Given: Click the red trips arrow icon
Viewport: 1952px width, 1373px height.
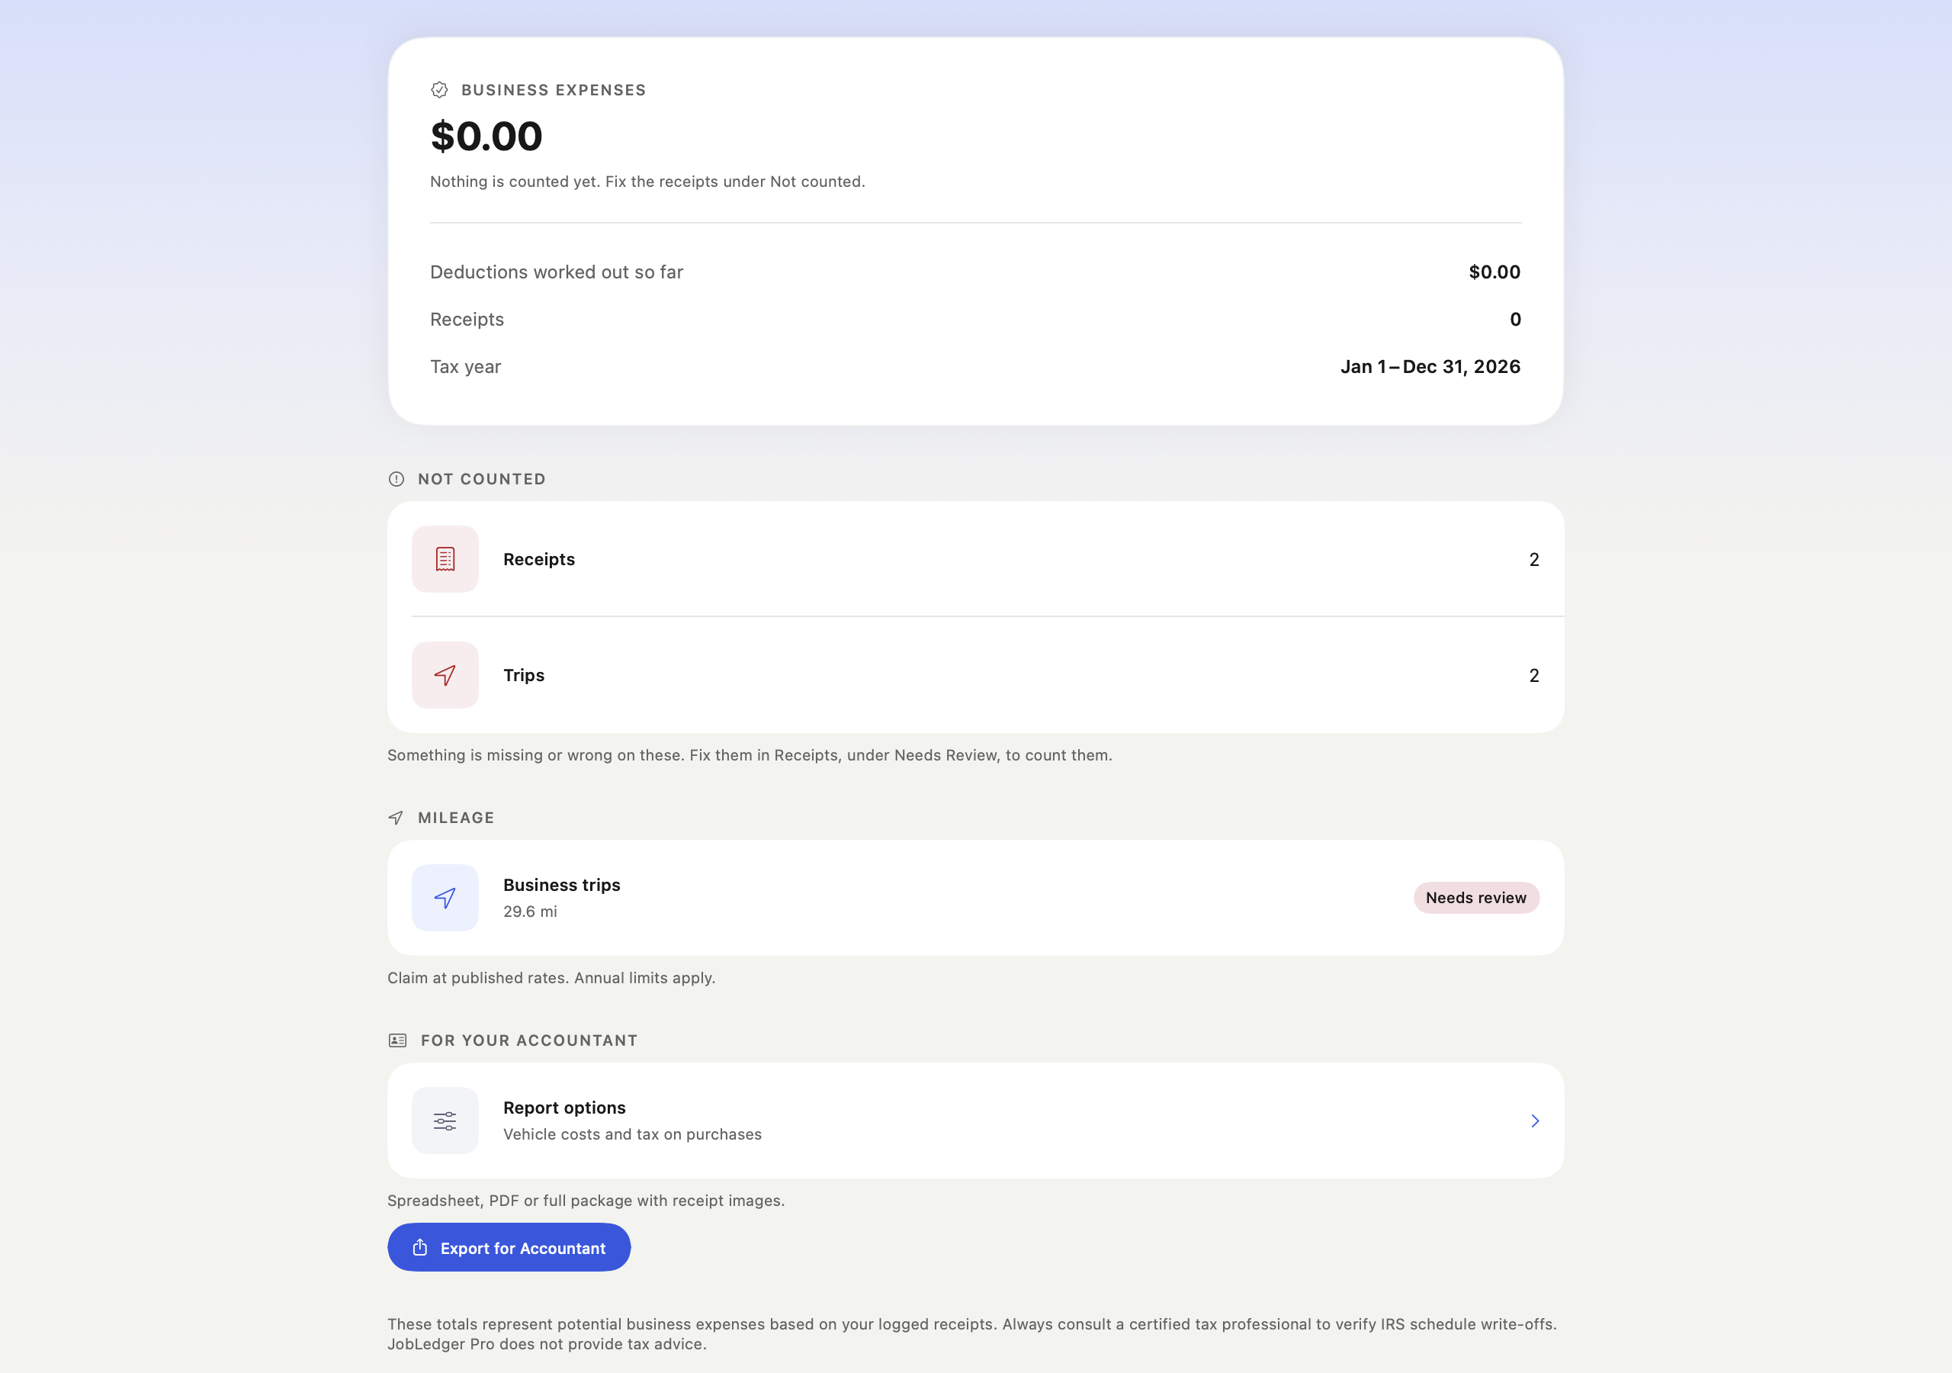Looking at the screenshot, I should [x=445, y=674].
